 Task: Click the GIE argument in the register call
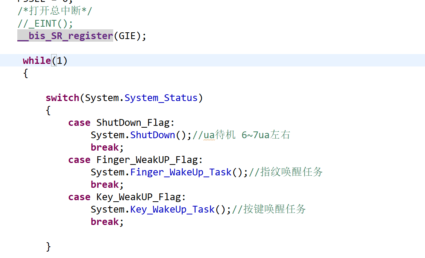coord(127,36)
